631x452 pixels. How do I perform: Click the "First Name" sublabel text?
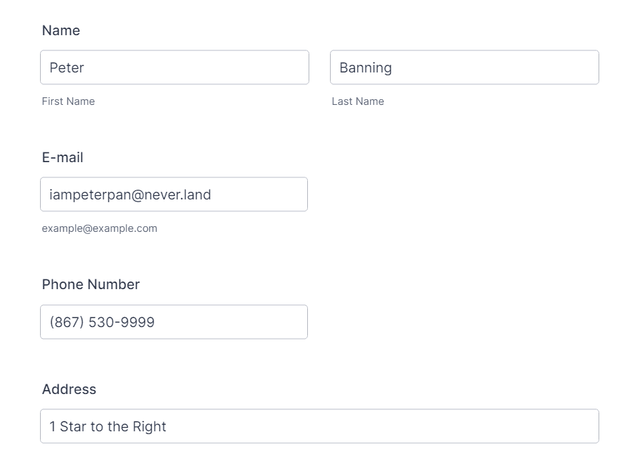68,101
